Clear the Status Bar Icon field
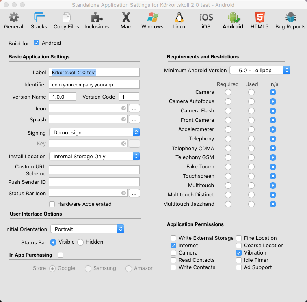This screenshot has height=302, width=307. (123, 193)
